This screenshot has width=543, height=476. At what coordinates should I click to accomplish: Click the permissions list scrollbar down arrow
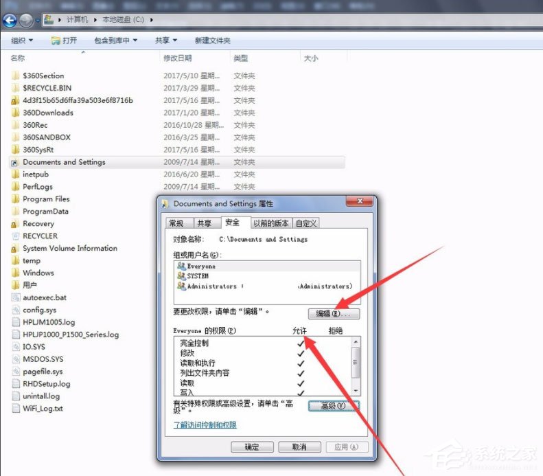tap(355, 389)
